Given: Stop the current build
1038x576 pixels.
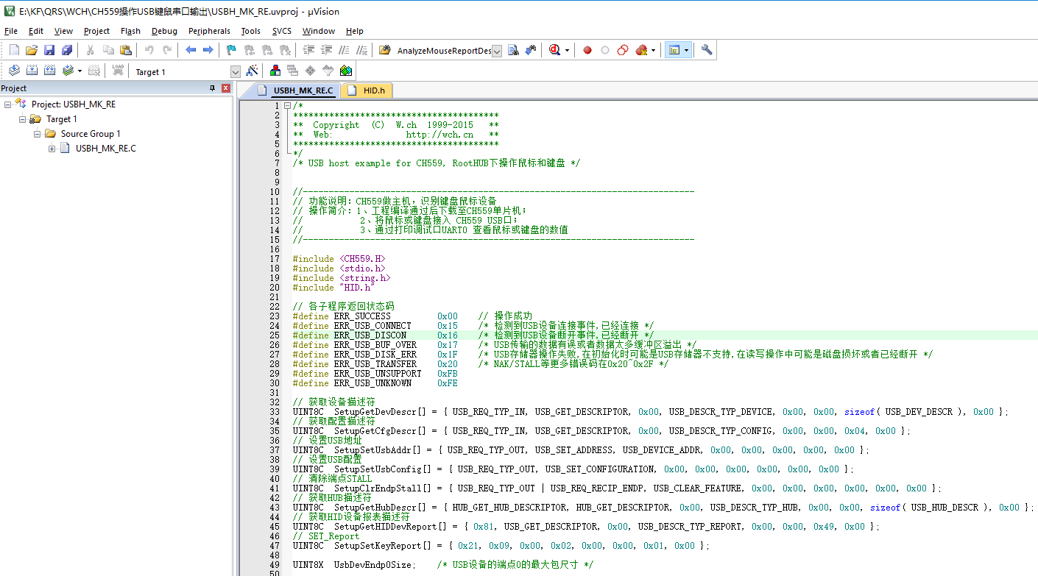Looking at the screenshot, I should (94, 71).
